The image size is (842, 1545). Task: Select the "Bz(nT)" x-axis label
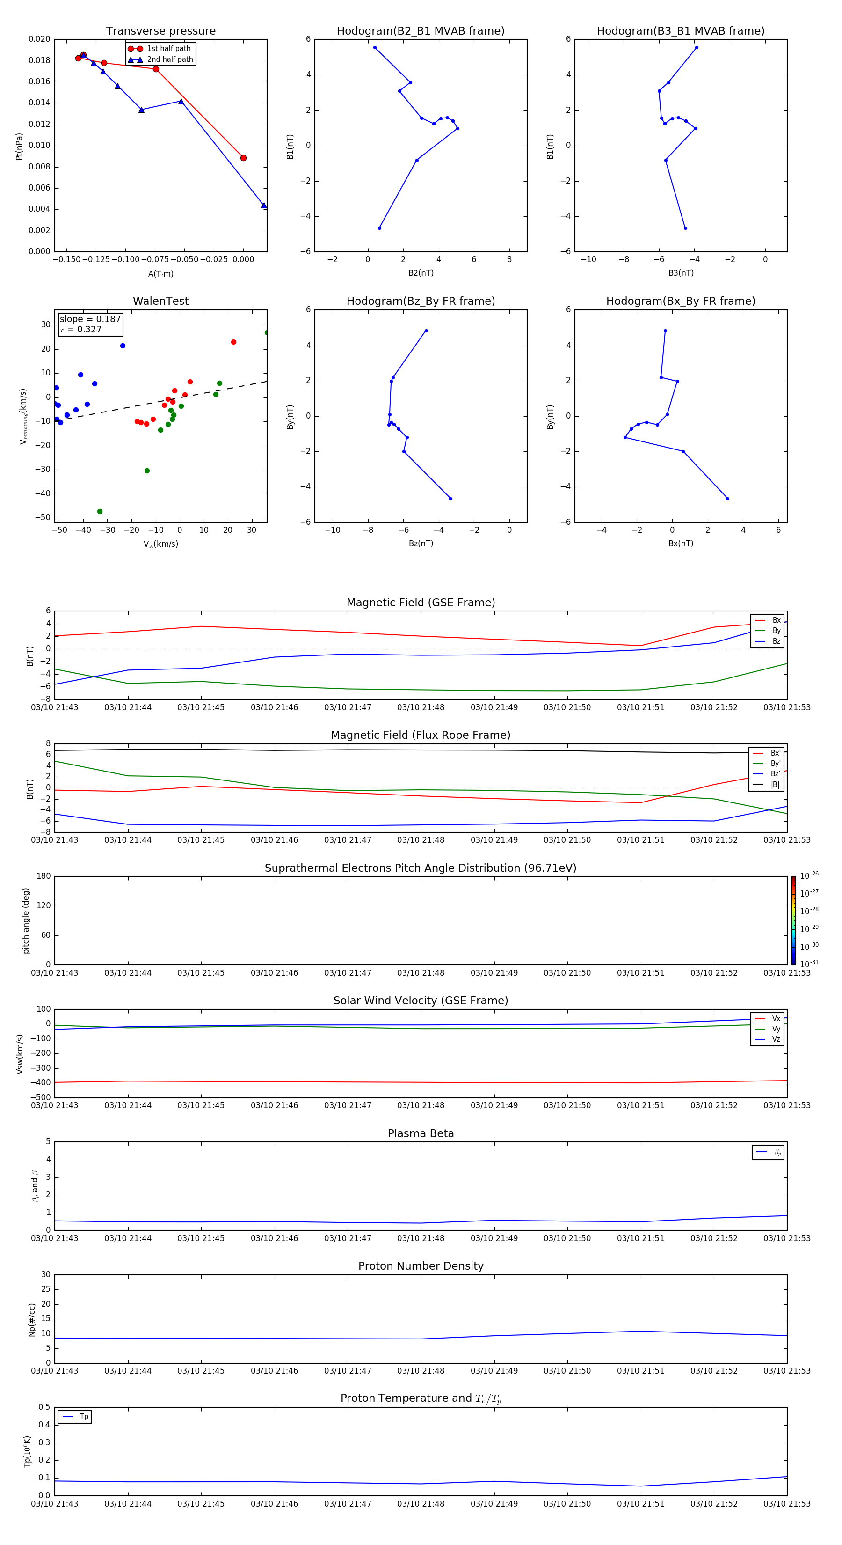click(421, 544)
